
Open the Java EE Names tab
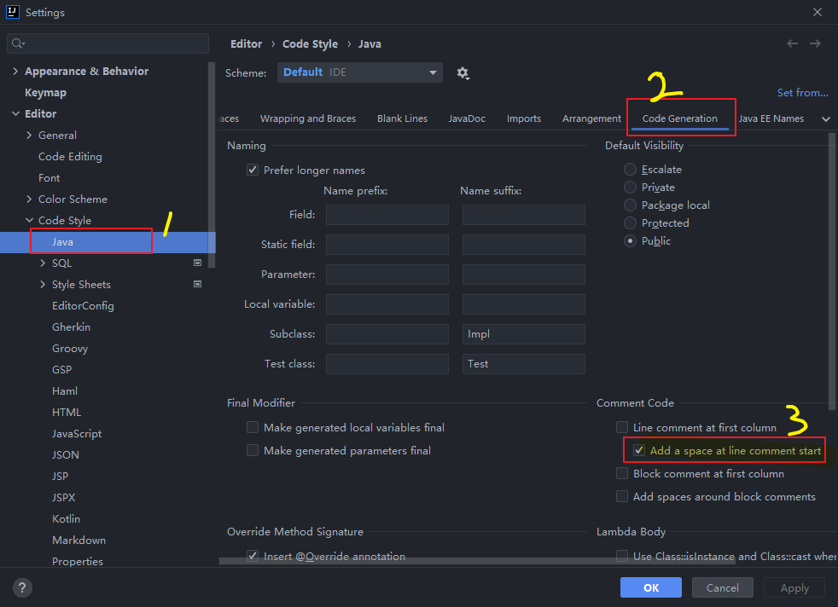[x=771, y=119]
